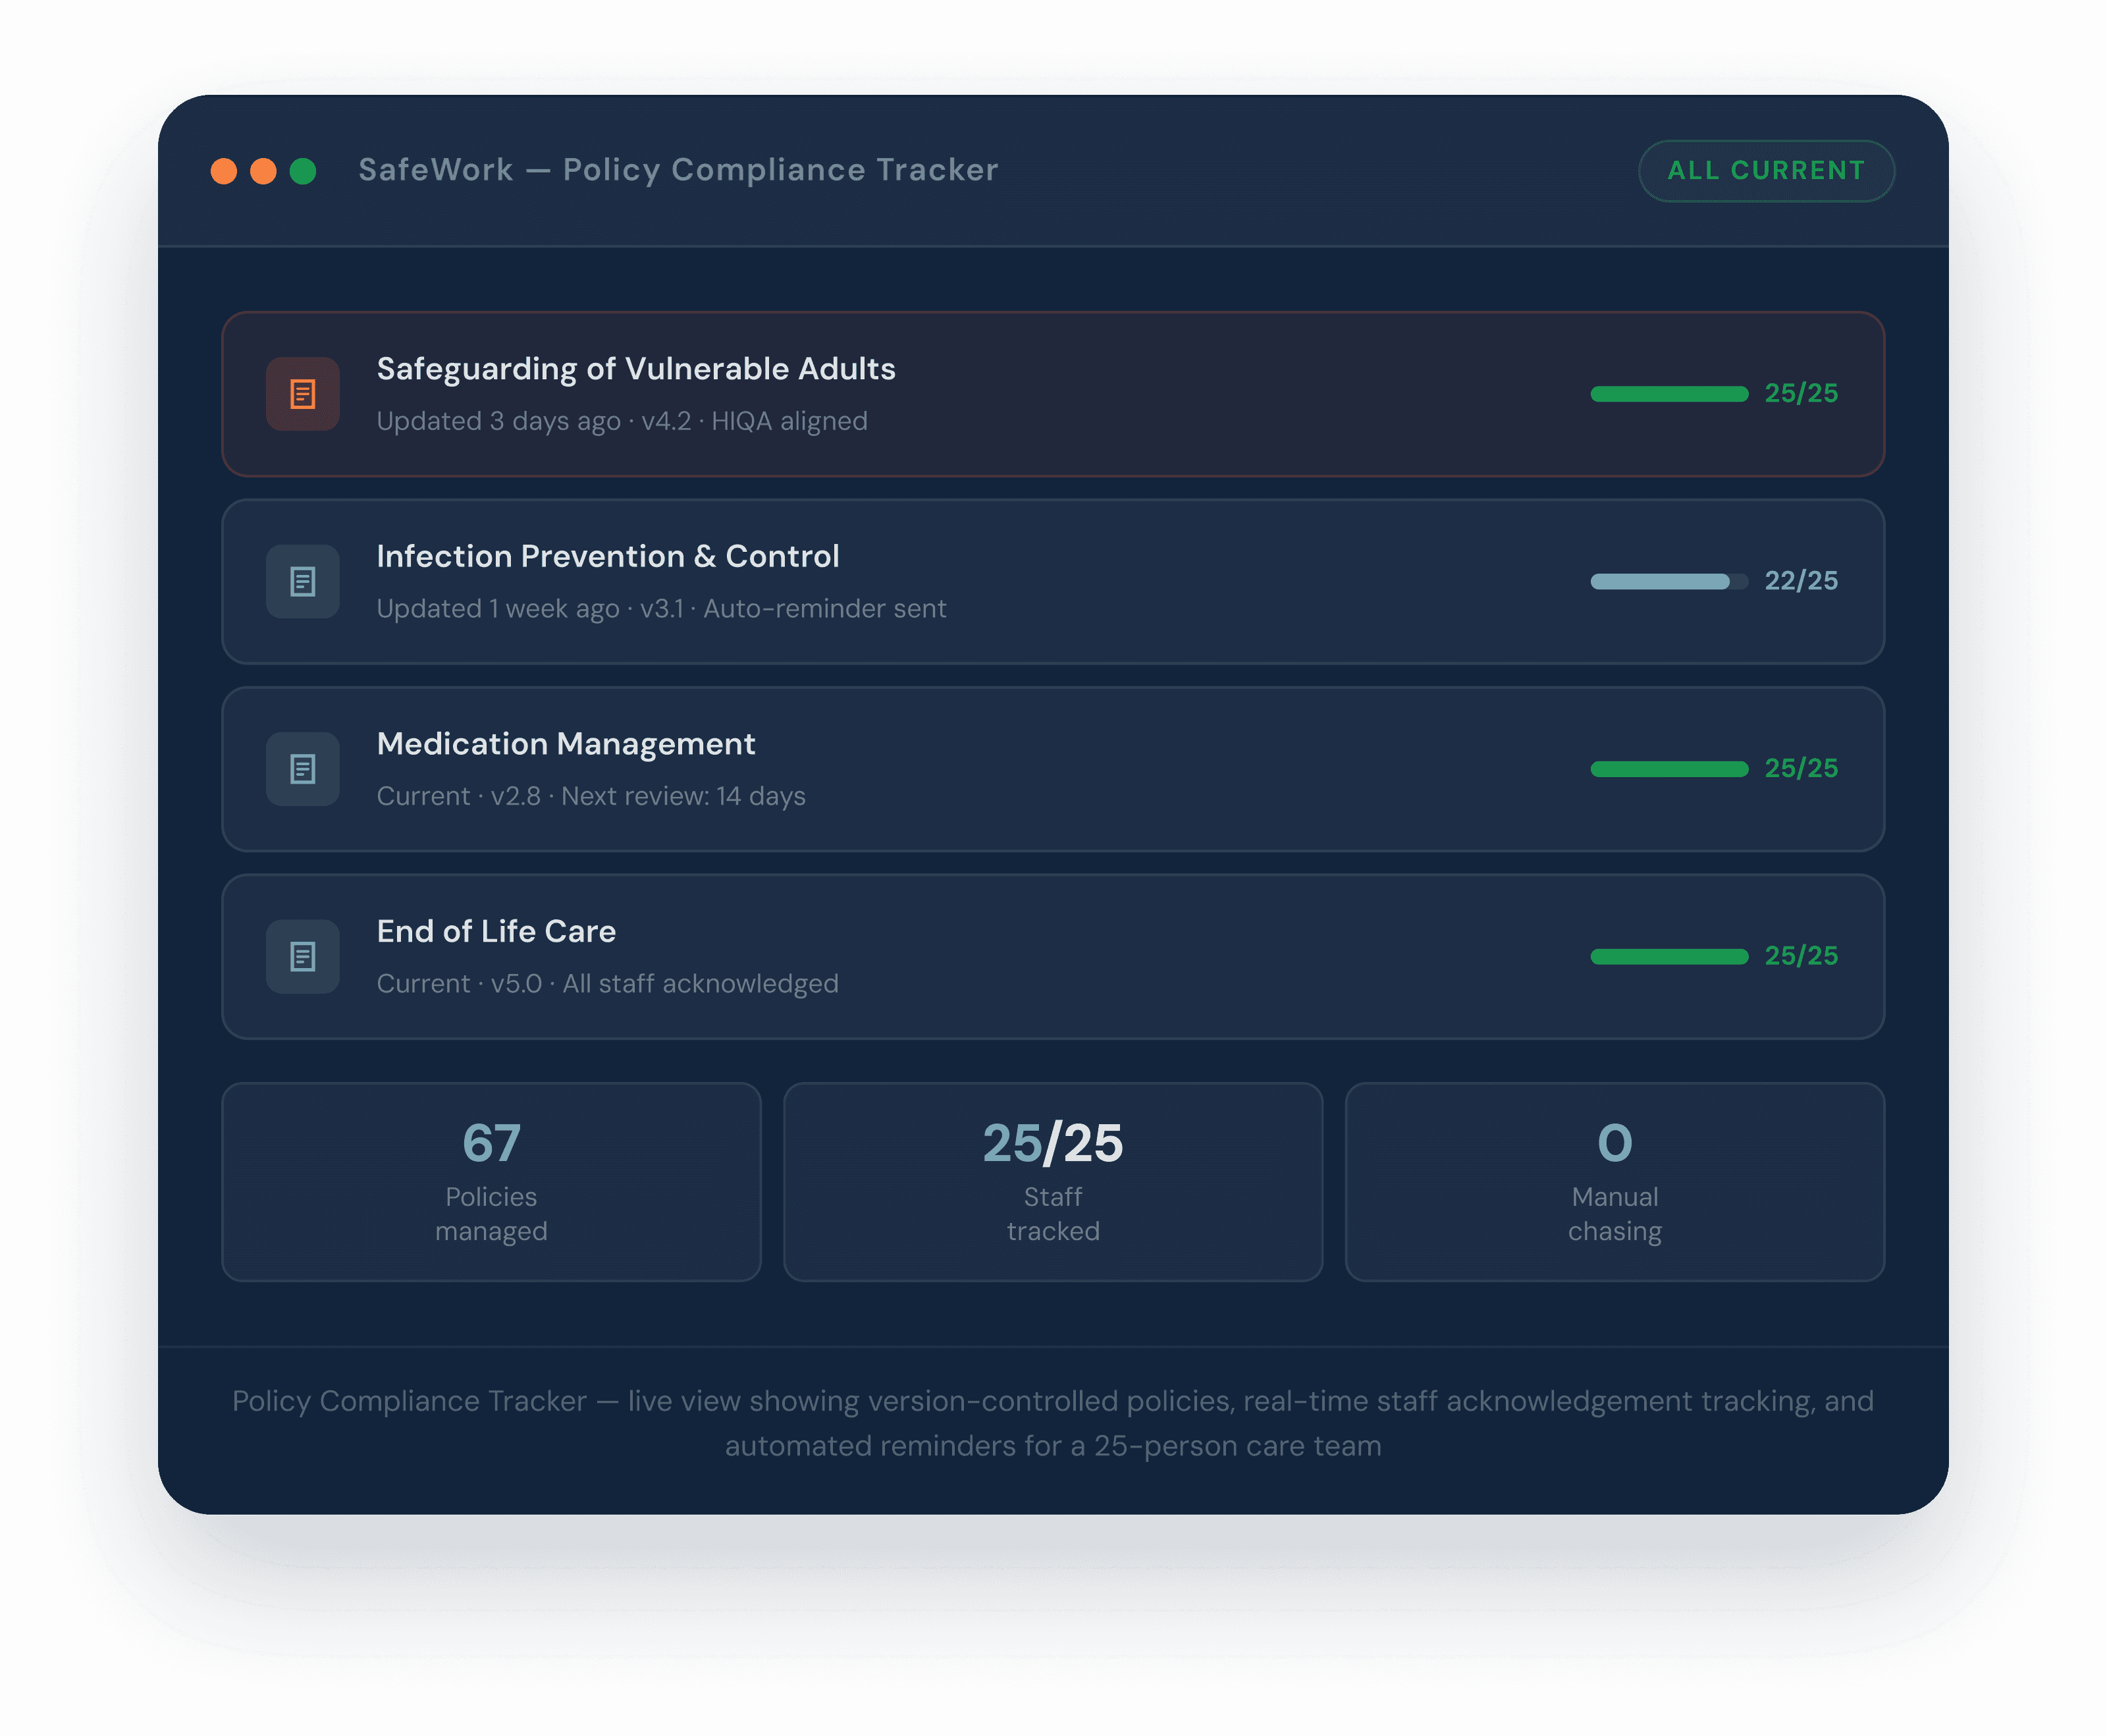
Task: Click the Safeguarding acknowledgement progress bar
Action: (x=1668, y=394)
